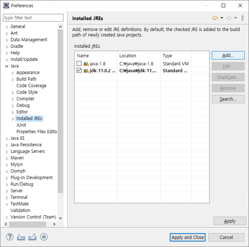Screen dimensions: 249x247
Task: Expand the Ant tree node
Action: tap(7, 34)
